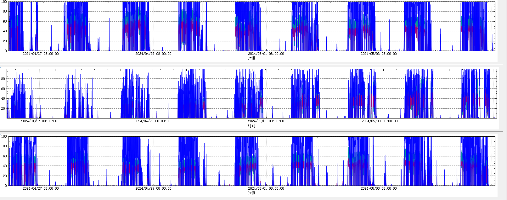This screenshot has height=200, width=507.
Task: Click the 0 y-axis label on bottom chart
Action: coord(6,186)
